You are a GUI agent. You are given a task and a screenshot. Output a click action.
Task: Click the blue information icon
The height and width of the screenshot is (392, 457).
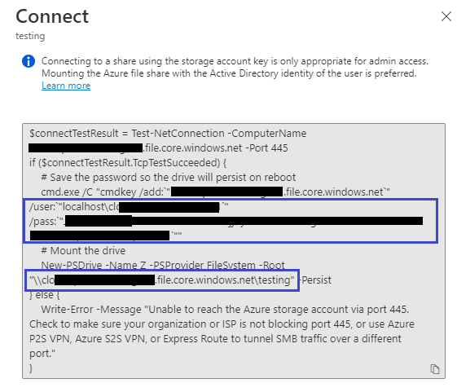[29, 61]
